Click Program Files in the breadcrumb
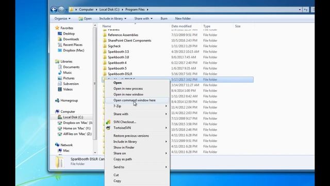 coord(135,9)
